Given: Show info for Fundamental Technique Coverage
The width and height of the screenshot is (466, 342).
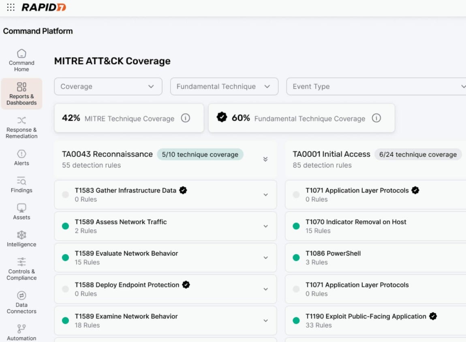Looking at the screenshot, I should [x=376, y=118].
